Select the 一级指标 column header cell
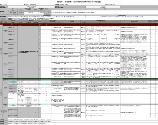Screen dimensions: 158x125 tap(5, 22)
